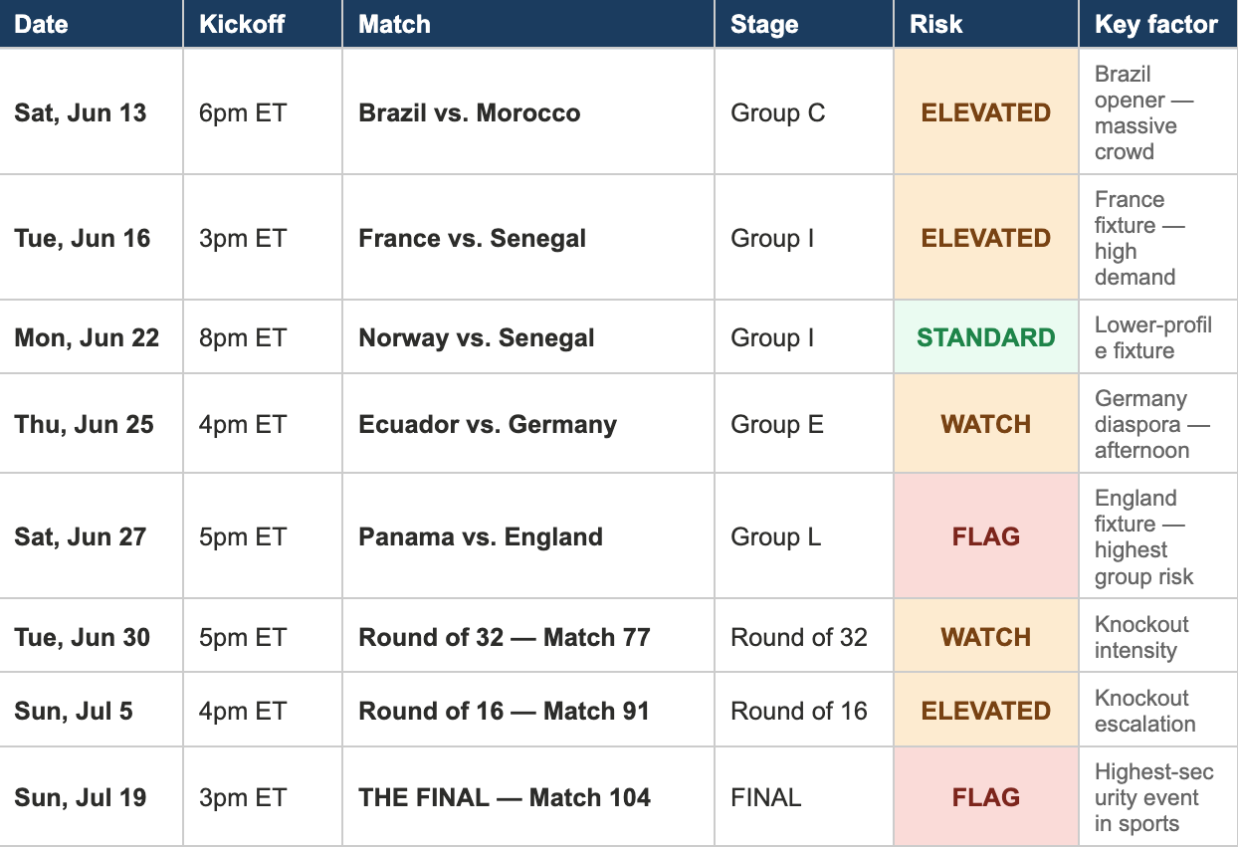Click the Brazil vs. Morocco match cell
This screenshot has width=1238, height=848.
(528, 112)
